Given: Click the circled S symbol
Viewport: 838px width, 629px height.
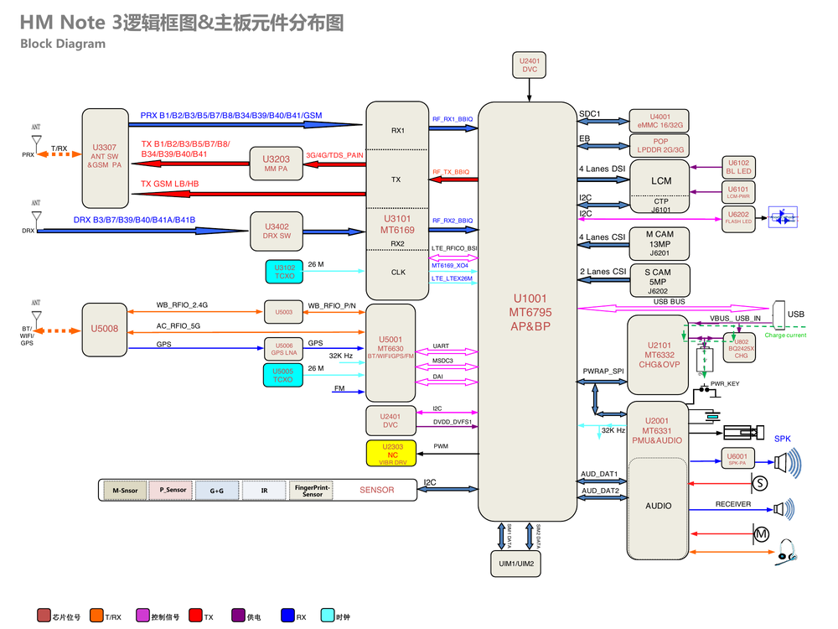Looking at the screenshot, I should (x=760, y=484).
